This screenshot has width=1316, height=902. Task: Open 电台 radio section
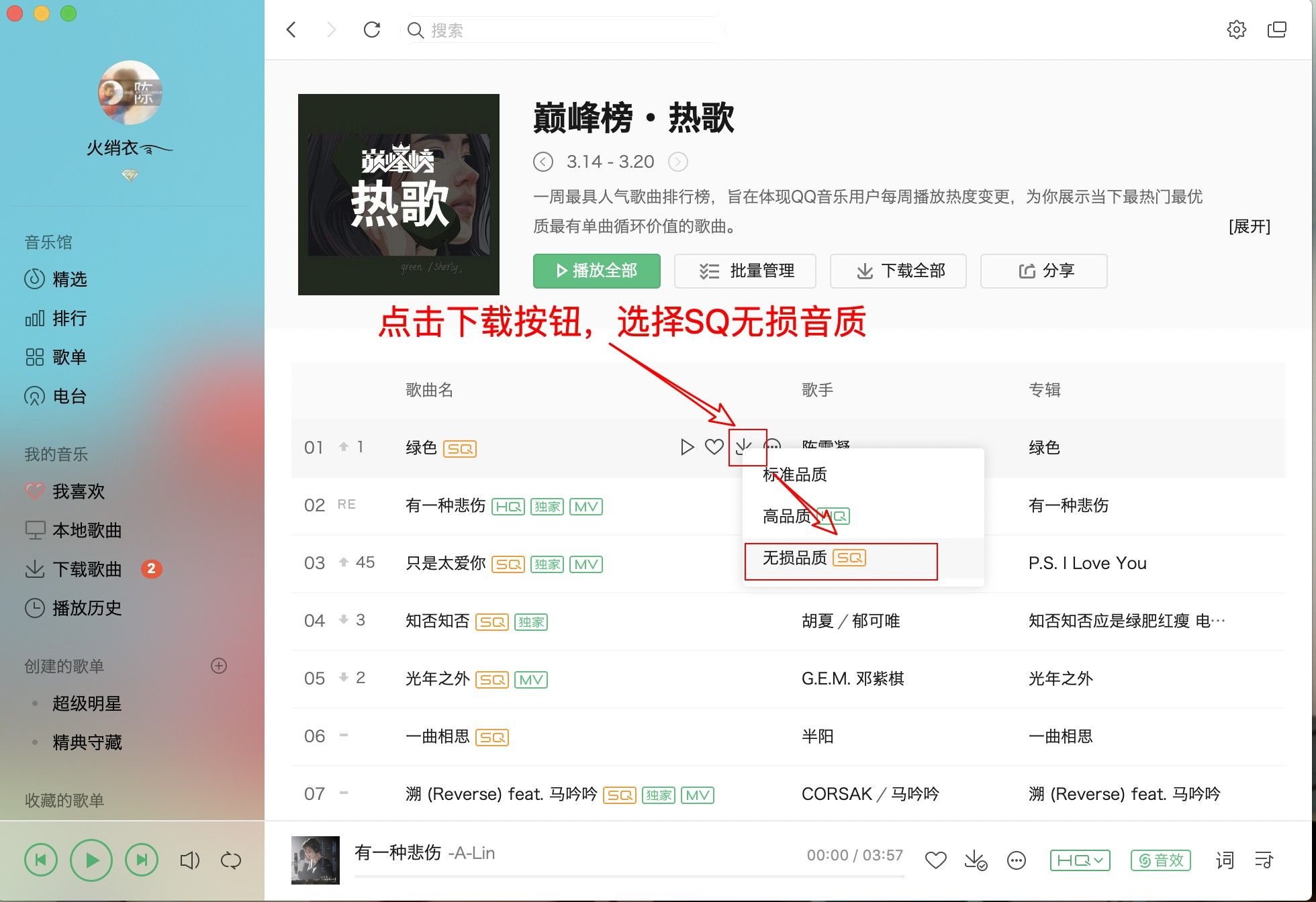point(56,396)
